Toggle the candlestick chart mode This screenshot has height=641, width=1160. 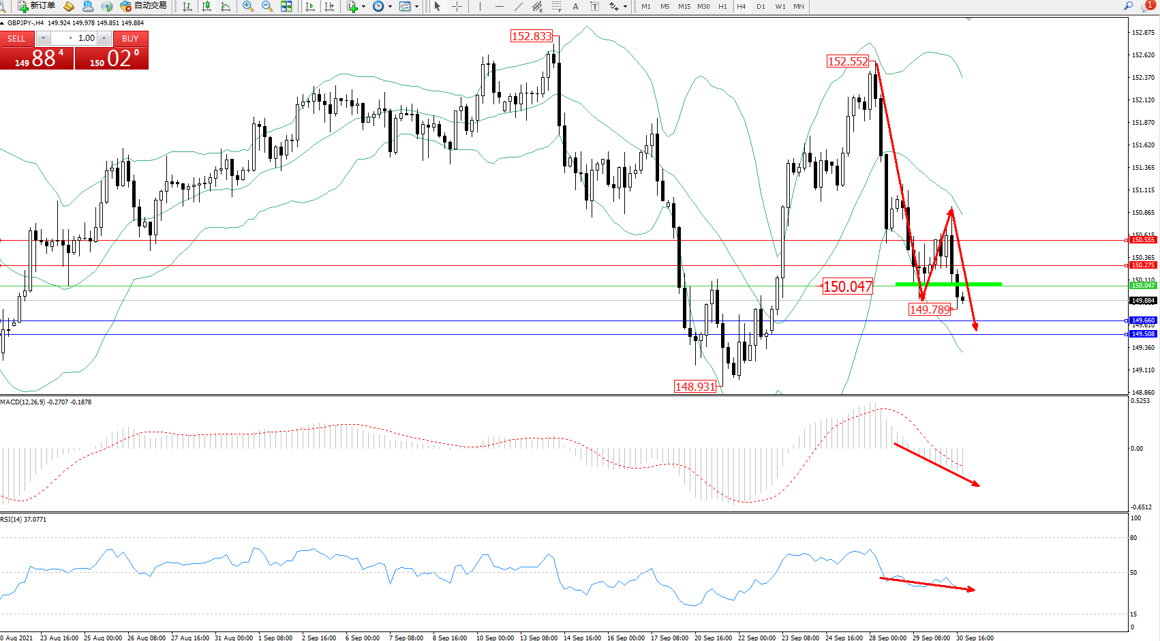(207, 6)
